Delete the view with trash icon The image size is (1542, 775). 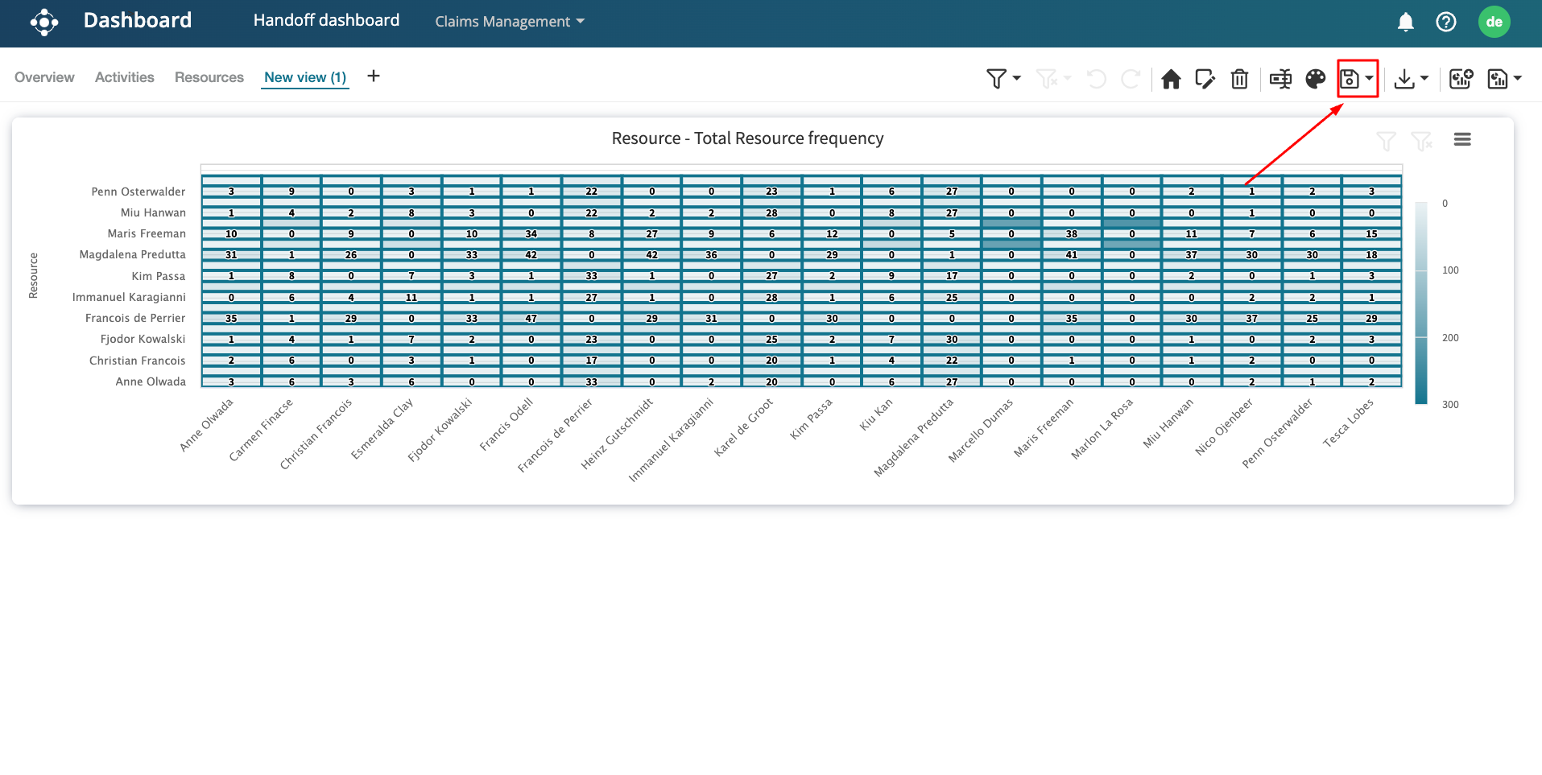(x=1239, y=79)
